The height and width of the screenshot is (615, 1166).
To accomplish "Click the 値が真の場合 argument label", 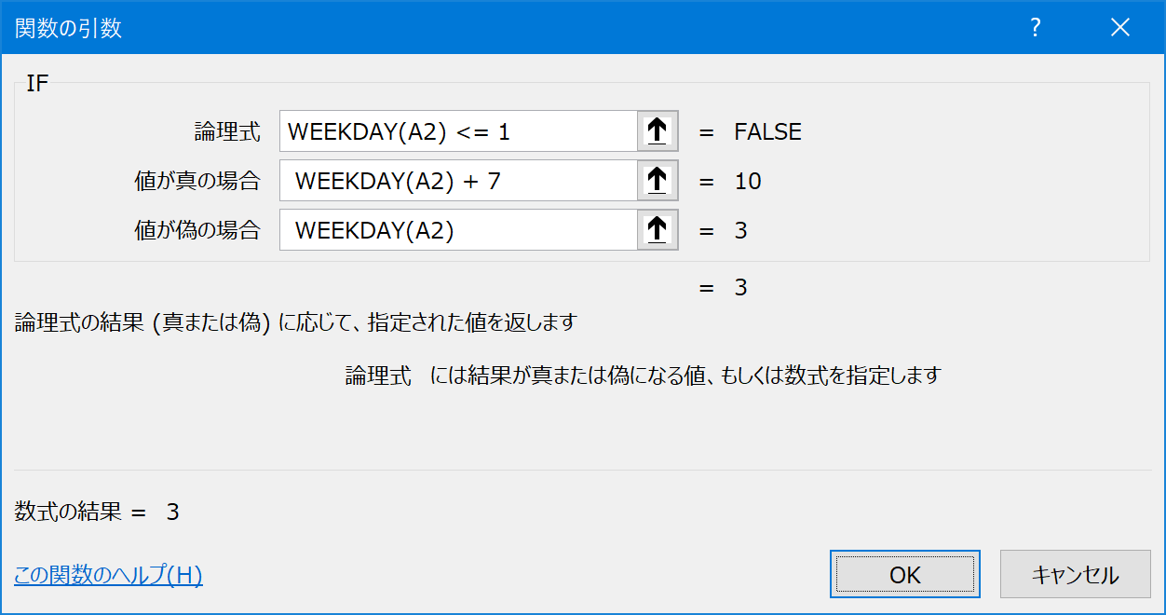I will click(197, 181).
